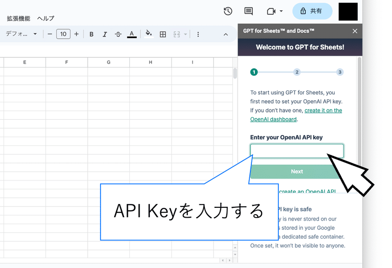
Task: Select column G header
Action: (108, 63)
